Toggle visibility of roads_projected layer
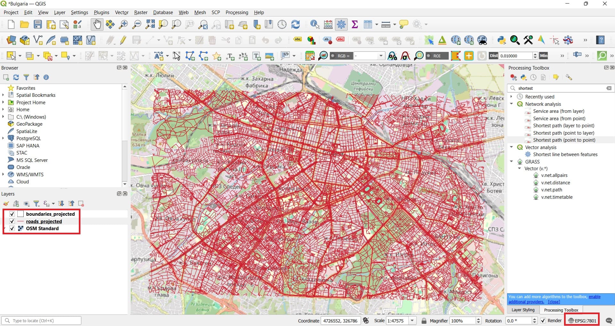The width and height of the screenshot is (615, 326). [12, 221]
